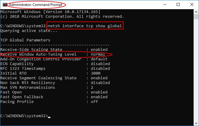The height and width of the screenshot is (126, 199).
Task: Click the Receive-Side Scaling State line
Action: tap(31, 49)
